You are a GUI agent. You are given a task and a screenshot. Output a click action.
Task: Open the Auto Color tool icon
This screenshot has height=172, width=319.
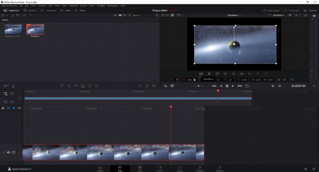click(x=258, y=74)
